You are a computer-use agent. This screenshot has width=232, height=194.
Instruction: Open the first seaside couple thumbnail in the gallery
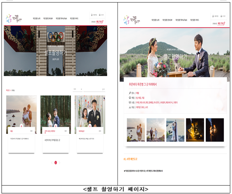click(x=136, y=130)
